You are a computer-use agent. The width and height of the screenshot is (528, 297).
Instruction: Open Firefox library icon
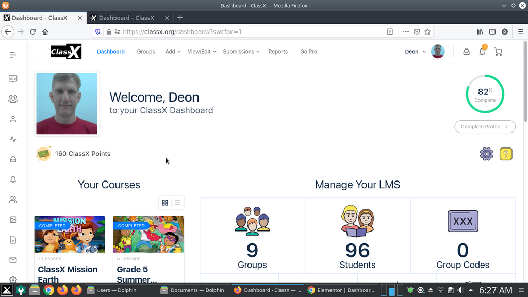480,31
